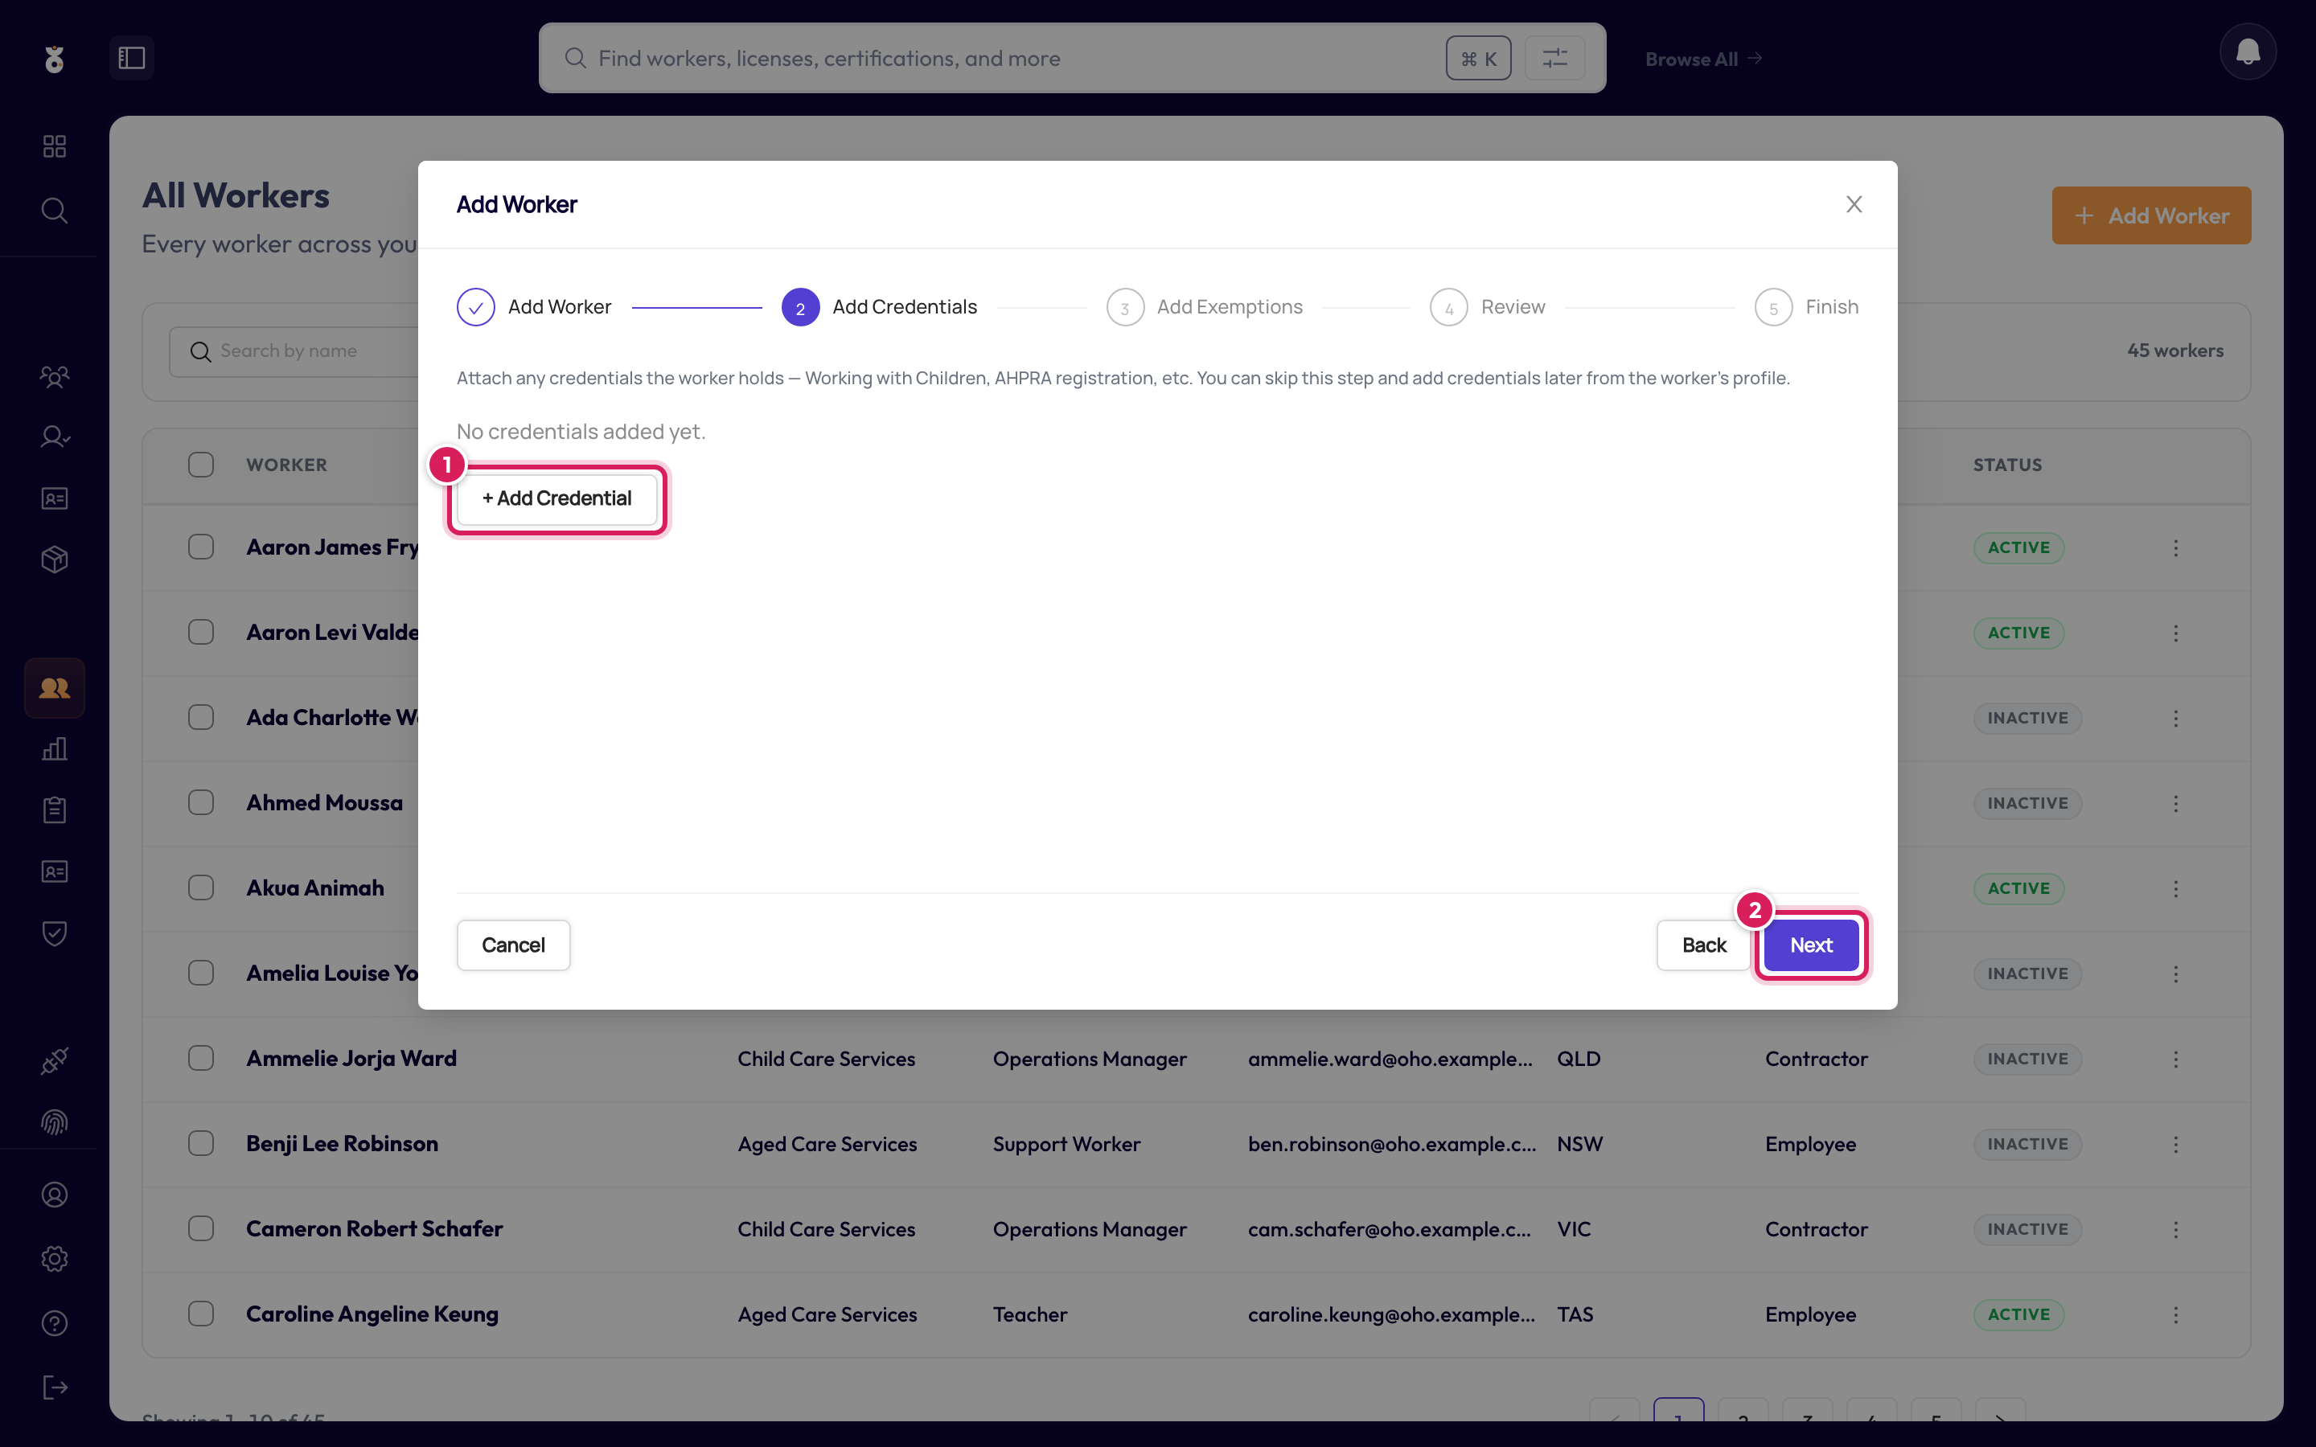The image size is (2316, 1447).
Task: Click the log out icon
Action: coord(55,1388)
